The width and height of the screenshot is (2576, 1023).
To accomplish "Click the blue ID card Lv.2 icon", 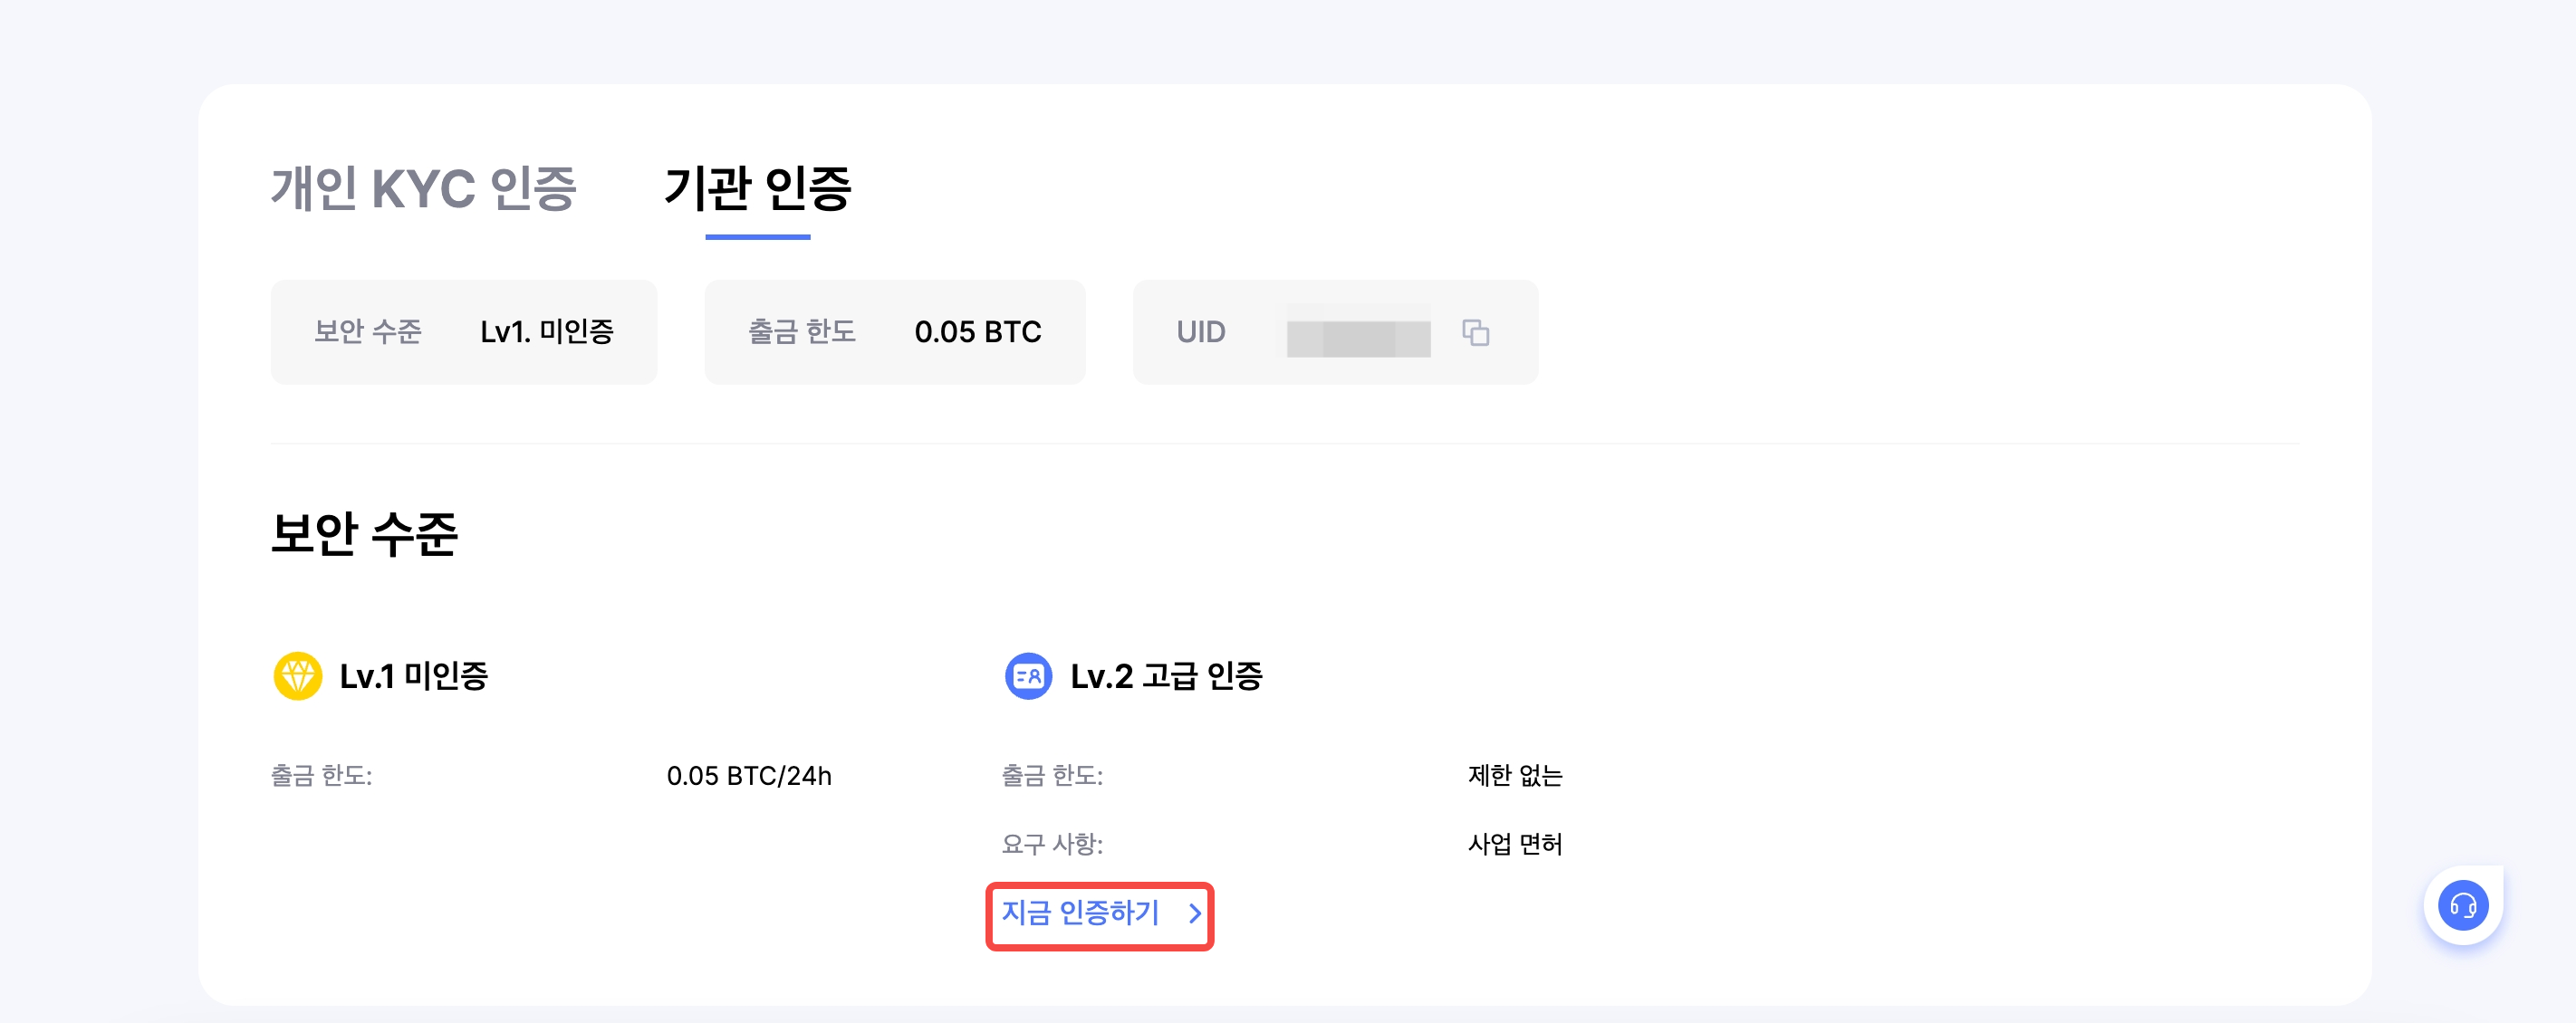I will coord(1028,676).
